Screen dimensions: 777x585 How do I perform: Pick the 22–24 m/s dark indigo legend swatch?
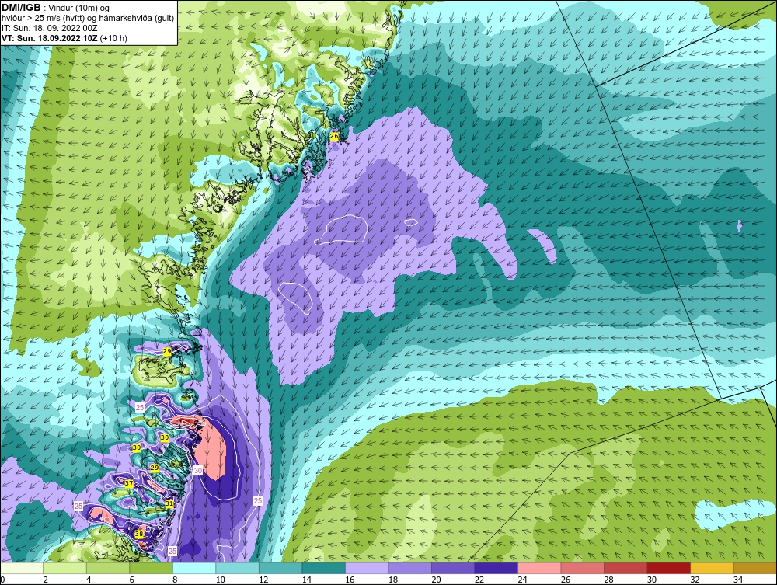(x=496, y=568)
